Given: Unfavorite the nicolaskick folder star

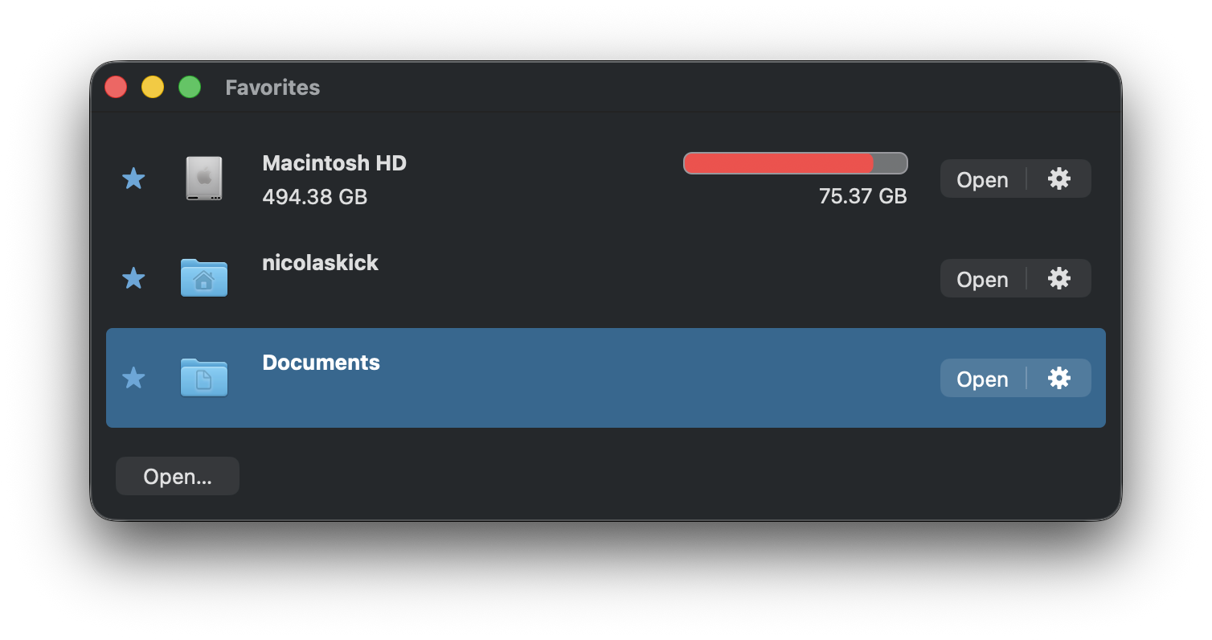Looking at the screenshot, I should [x=133, y=278].
